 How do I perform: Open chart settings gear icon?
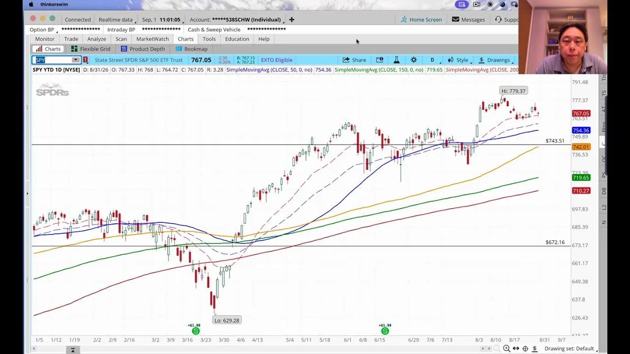coord(413,60)
